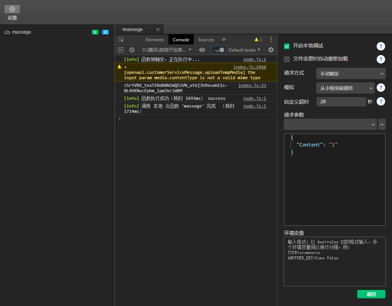This screenshot has width=392, height=306.
Task: Open DevTools three-dot customize menu
Action: click(271, 40)
